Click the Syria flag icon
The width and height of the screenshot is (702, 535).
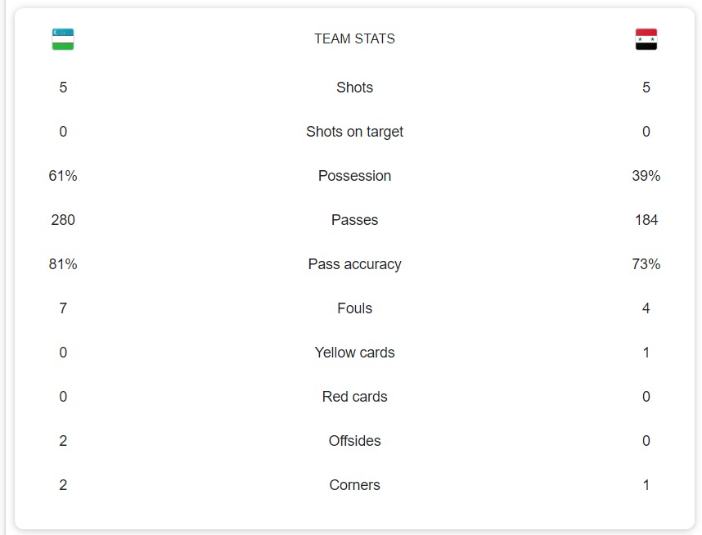646,39
